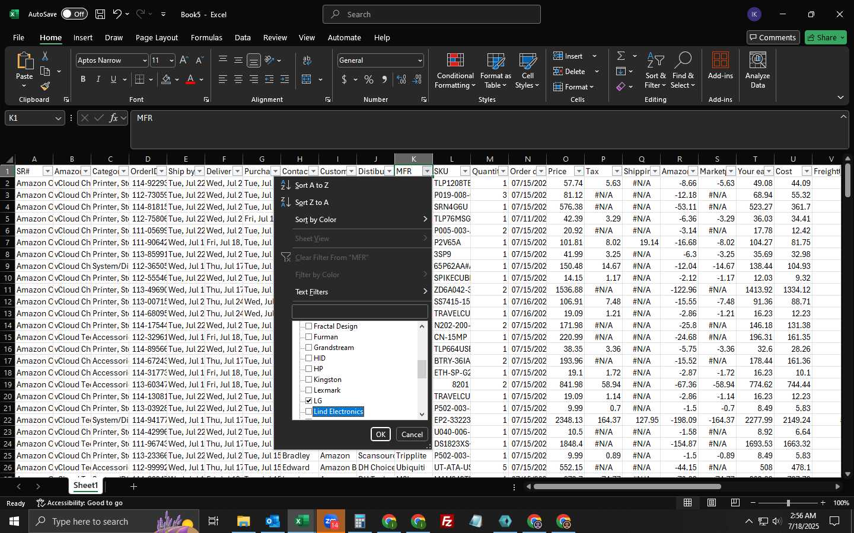Open the Add-ins button
The height and width of the screenshot is (533, 854).
tap(721, 66)
